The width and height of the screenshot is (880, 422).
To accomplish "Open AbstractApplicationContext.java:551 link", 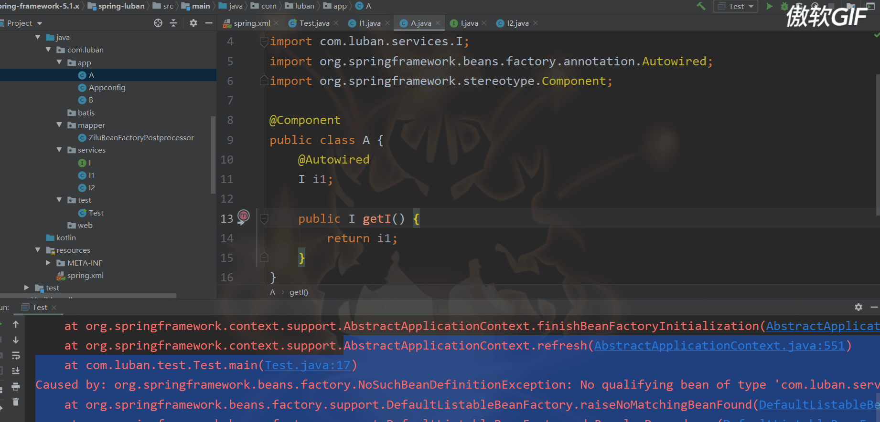I will coord(719,346).
